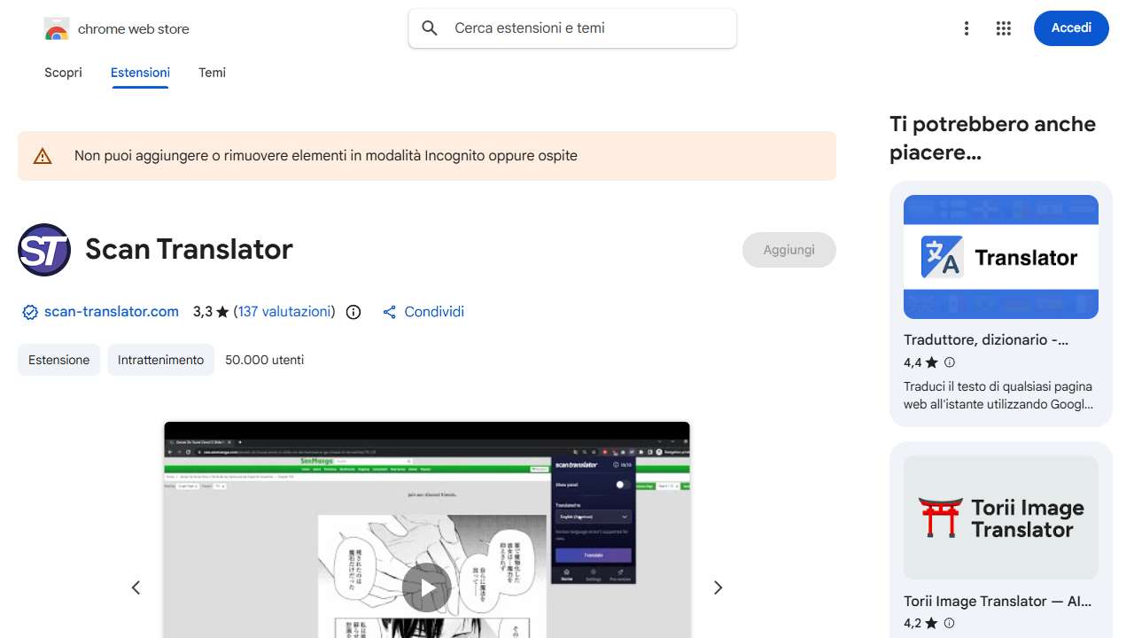Open the 137 valutazioni link
1134x638 pixels.
tap(284, 312)
